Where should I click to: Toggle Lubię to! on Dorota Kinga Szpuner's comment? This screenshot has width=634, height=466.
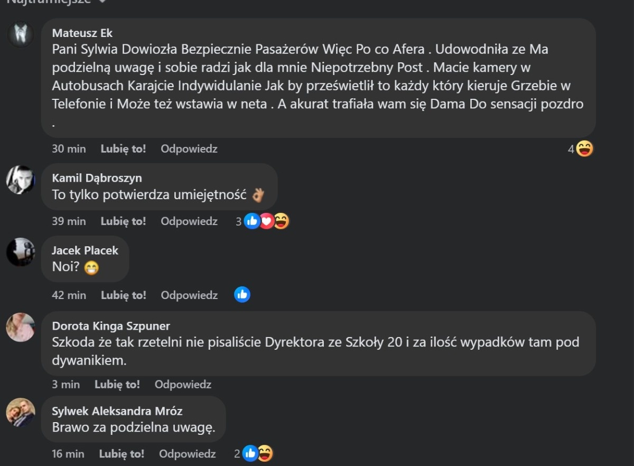[117, 385]
